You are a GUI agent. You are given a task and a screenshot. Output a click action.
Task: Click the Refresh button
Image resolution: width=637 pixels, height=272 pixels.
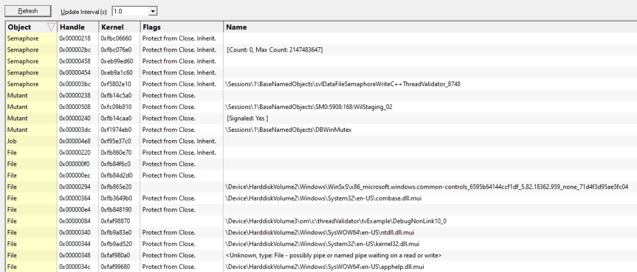pyautogui.click(x=27, y=11)
